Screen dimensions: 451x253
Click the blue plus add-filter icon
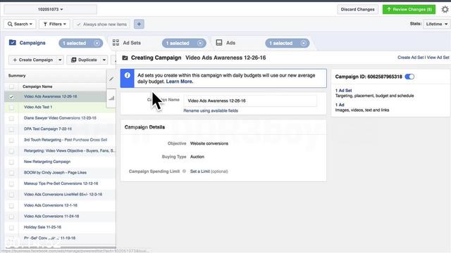tap(139, 24)
